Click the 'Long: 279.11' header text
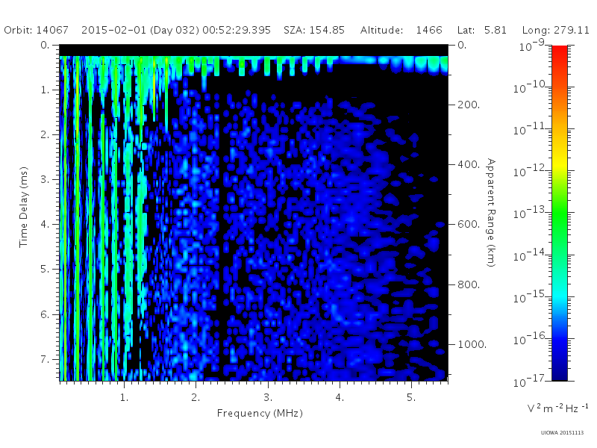Image resolution: width=597 pixels, height=448 pixels. pyautogui.click(x=555, y=30)
